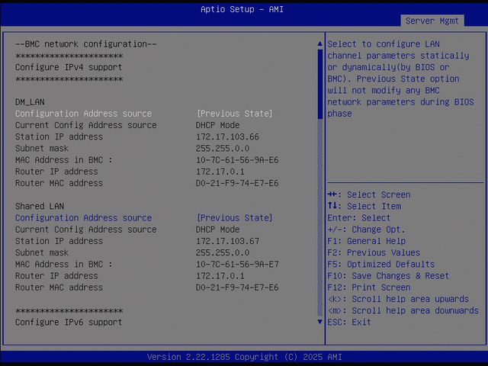Select the Server Mgmt tab
The image size is (488, 366).
[x=432, y=21]
